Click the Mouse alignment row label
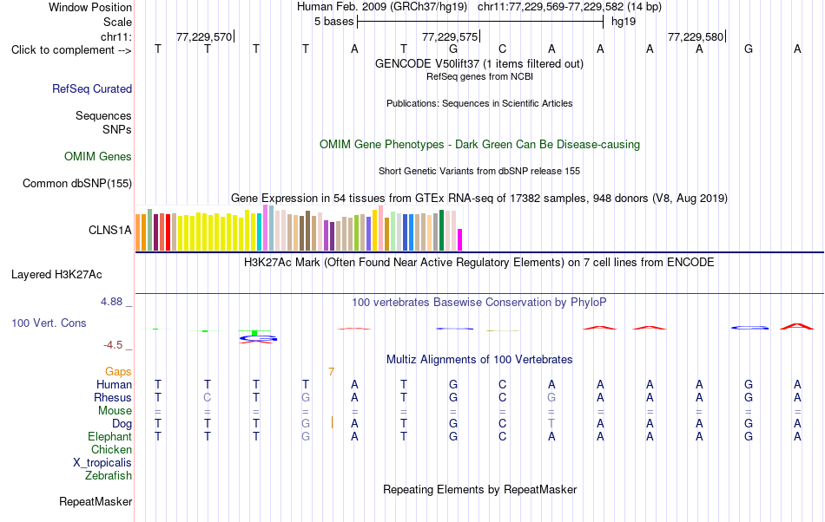The height and width of the screenshot is (522, 825). point(115,411)
